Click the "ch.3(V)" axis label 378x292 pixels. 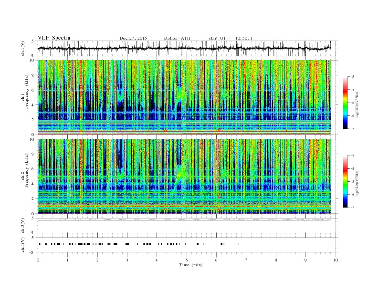tap(23, 226)
